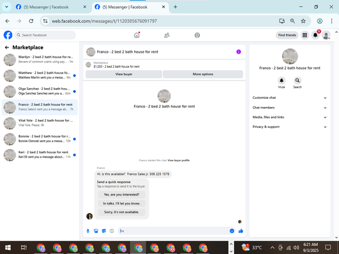Click the browser back arrow
The height and width of the screenshot is (254, 339).
[x=7, y=21]
